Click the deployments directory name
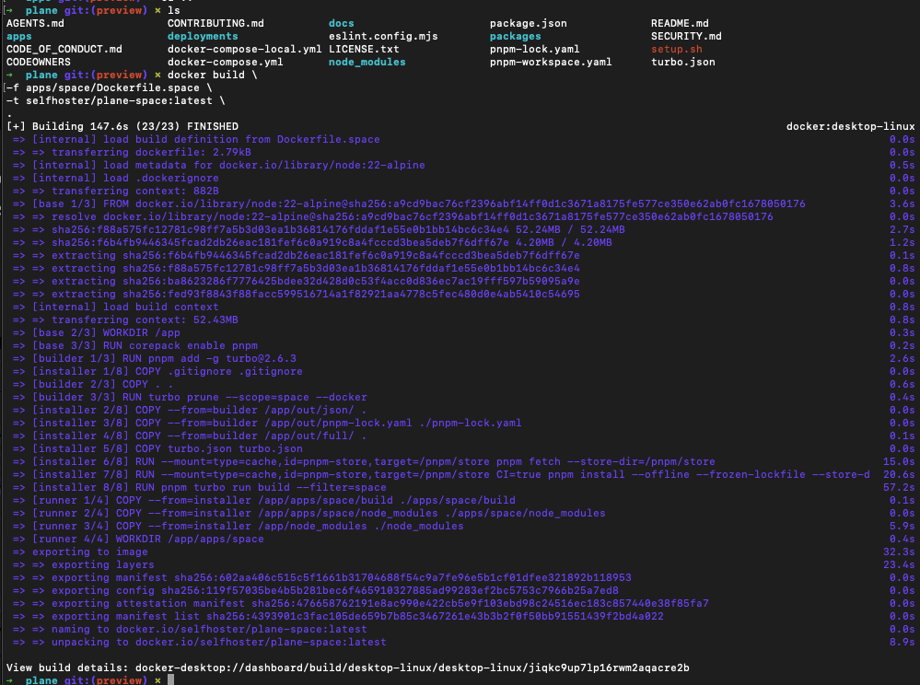The width and height of the screenshot is (920, 685). click(x=203, y=36)
